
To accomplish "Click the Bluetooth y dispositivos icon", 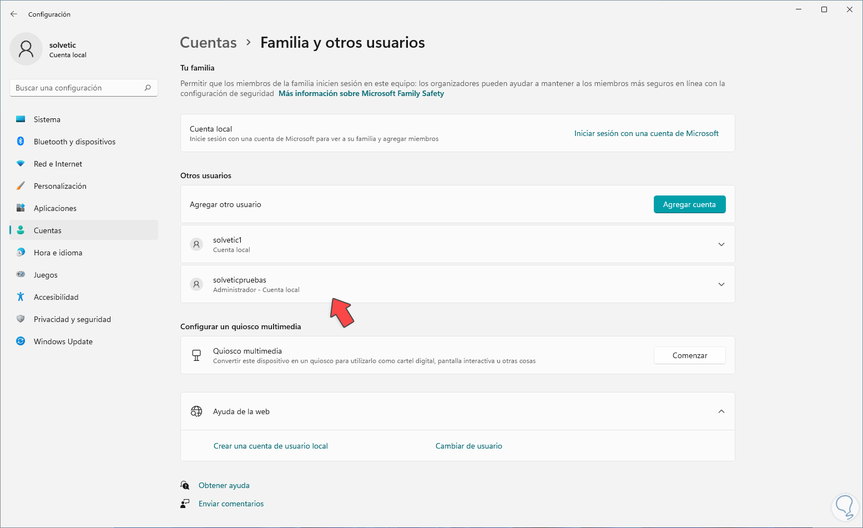I will [x=21, y=142].
